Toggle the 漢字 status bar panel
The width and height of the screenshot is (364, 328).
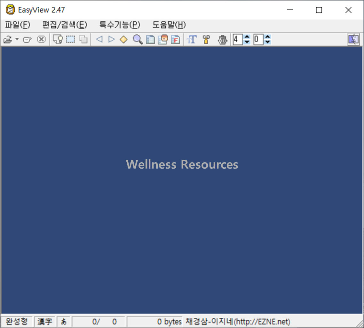tap(45, 322)
